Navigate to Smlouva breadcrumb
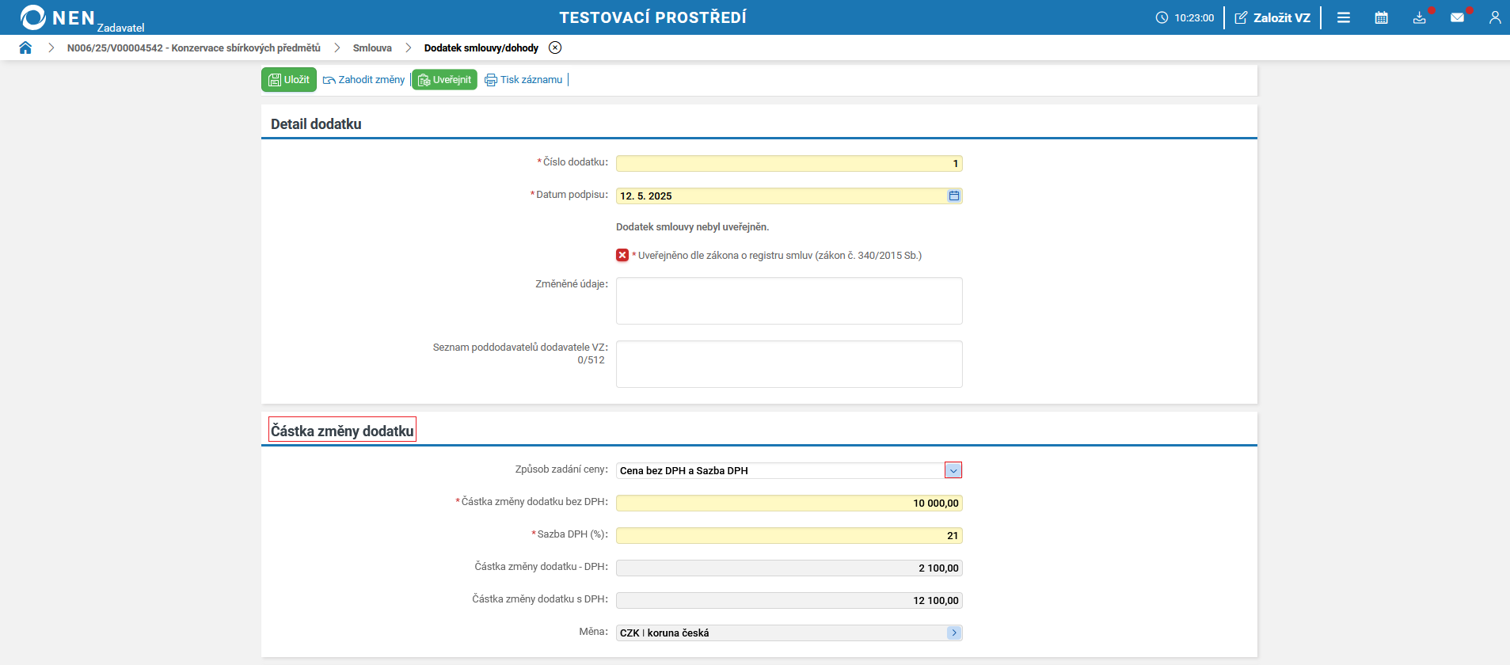 (372, 47)
